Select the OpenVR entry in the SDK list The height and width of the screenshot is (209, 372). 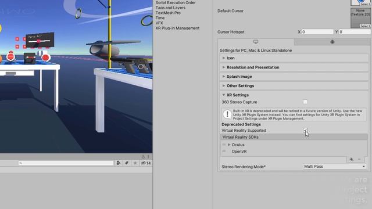[239, 152]
